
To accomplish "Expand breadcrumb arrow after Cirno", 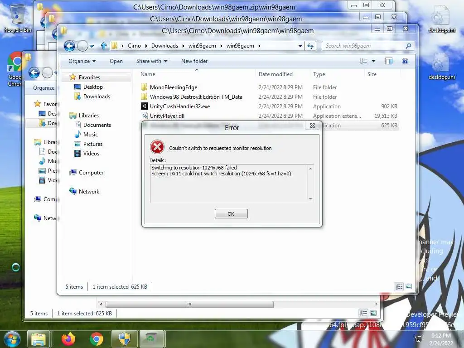I will click(x=146, y=46).
